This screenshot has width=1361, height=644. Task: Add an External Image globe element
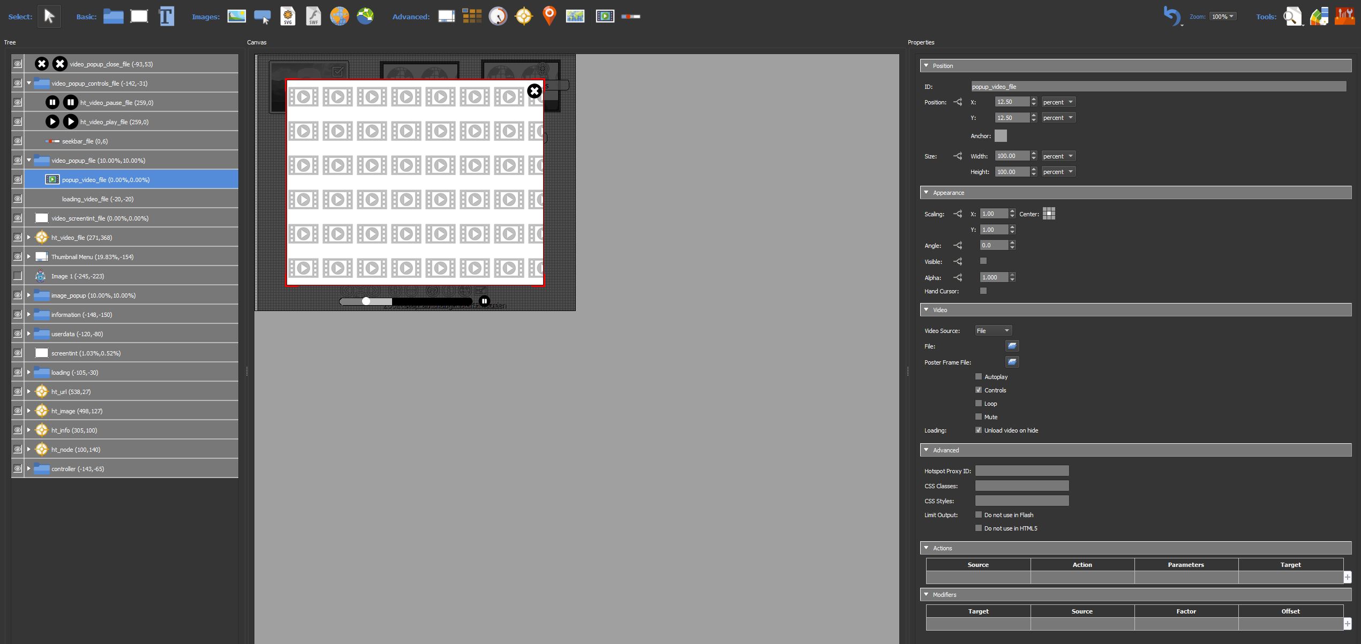[x=340, y=17]
